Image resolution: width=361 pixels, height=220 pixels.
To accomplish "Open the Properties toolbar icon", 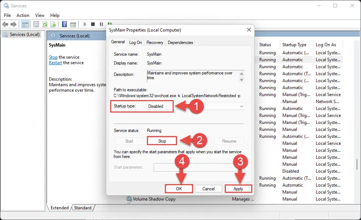I will point(36,24).
